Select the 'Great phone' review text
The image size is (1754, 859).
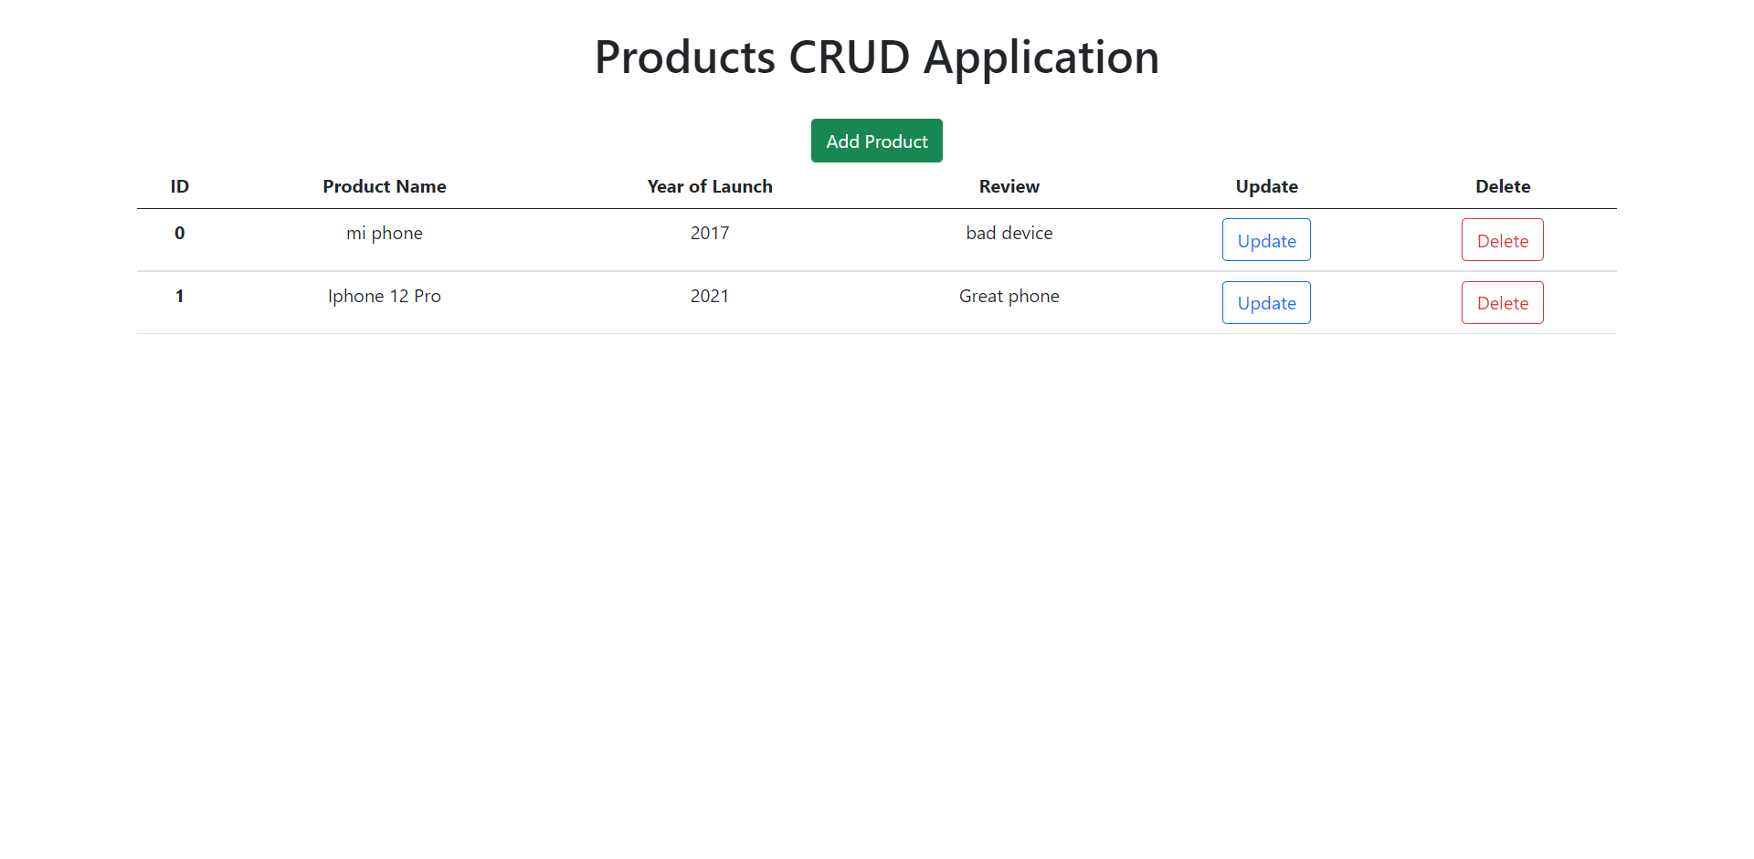(1009, 296)
